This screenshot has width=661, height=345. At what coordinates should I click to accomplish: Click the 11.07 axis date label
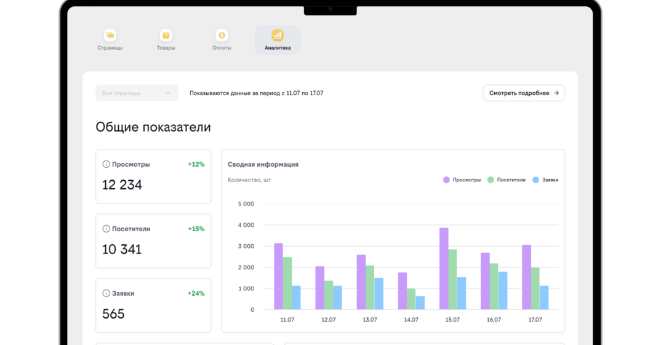287,320
